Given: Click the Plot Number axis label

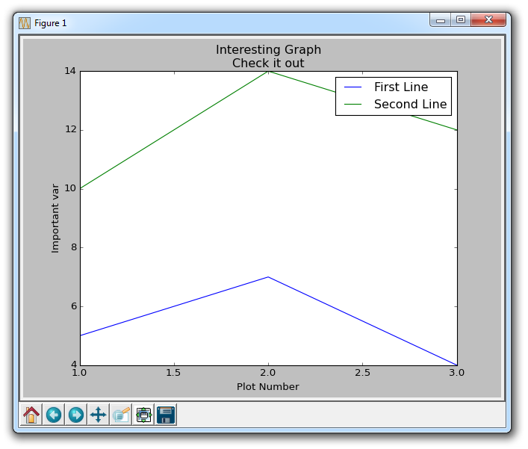Looking at the screenshot, I should [267, 386].
